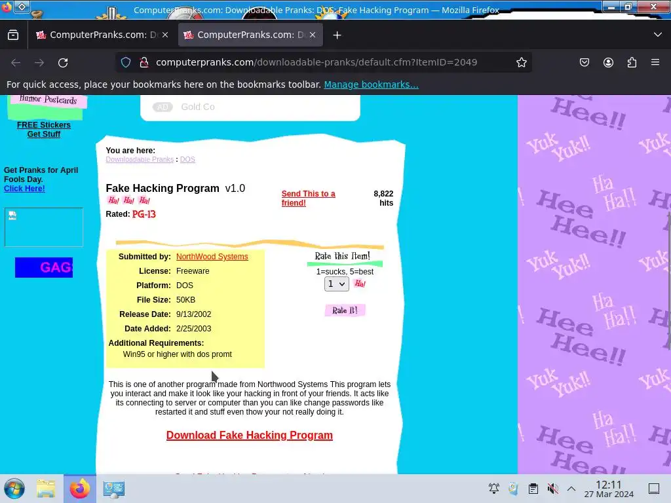Click the Date Added value 2/25/2003
671x503 pixels.
pyautogui.click(x=193, y=329)
